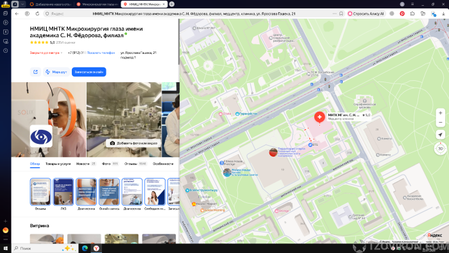Viewport: 449px width, 253px height.
Task: Bookmark this page with the bookmark icon
Action: click(341, 13)
